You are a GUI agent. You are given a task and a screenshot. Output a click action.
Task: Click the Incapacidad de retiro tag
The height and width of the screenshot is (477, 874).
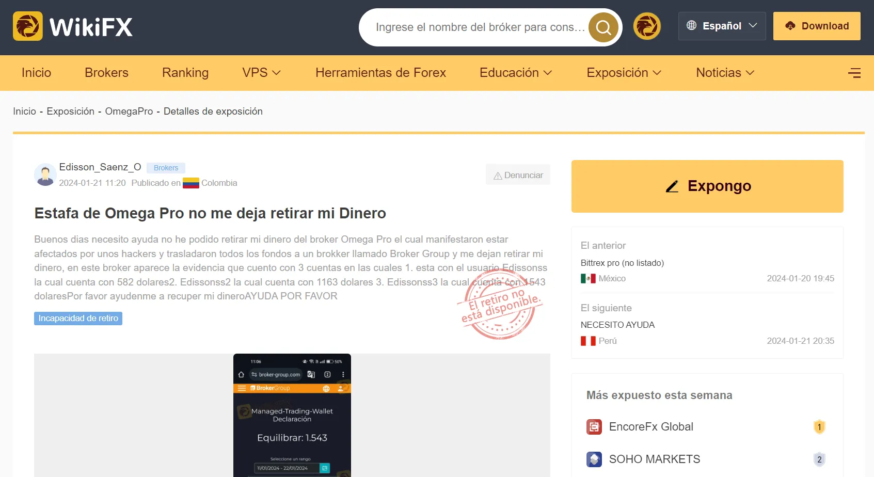(x=78, y=319)
